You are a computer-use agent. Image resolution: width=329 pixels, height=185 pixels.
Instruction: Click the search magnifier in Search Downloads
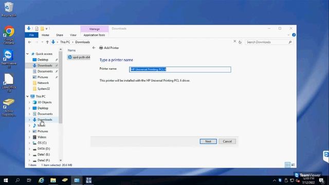[x=290, y=42]
